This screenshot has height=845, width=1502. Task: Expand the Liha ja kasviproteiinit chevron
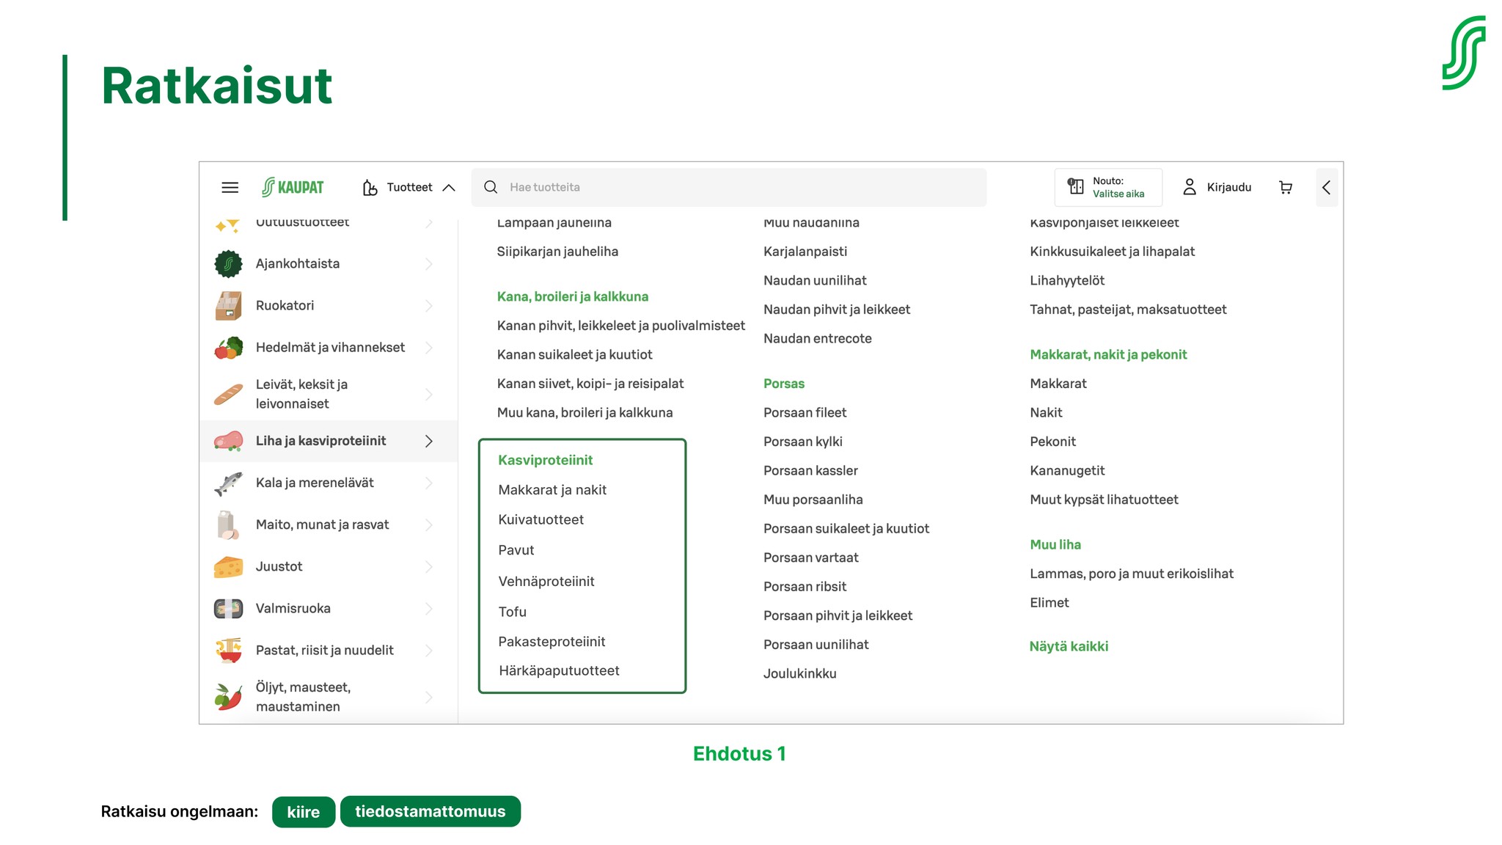pyautogui.click(x=429, y=442)
